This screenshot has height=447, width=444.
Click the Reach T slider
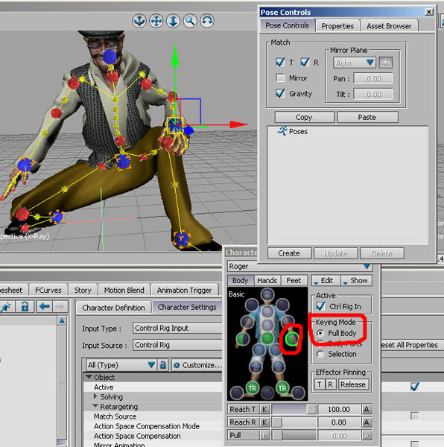point(294,409)
